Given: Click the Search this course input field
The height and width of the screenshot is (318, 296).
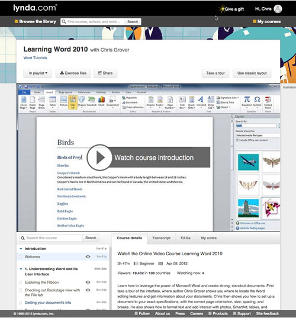Looking at the screenshot, I should [x=51, y=238].
